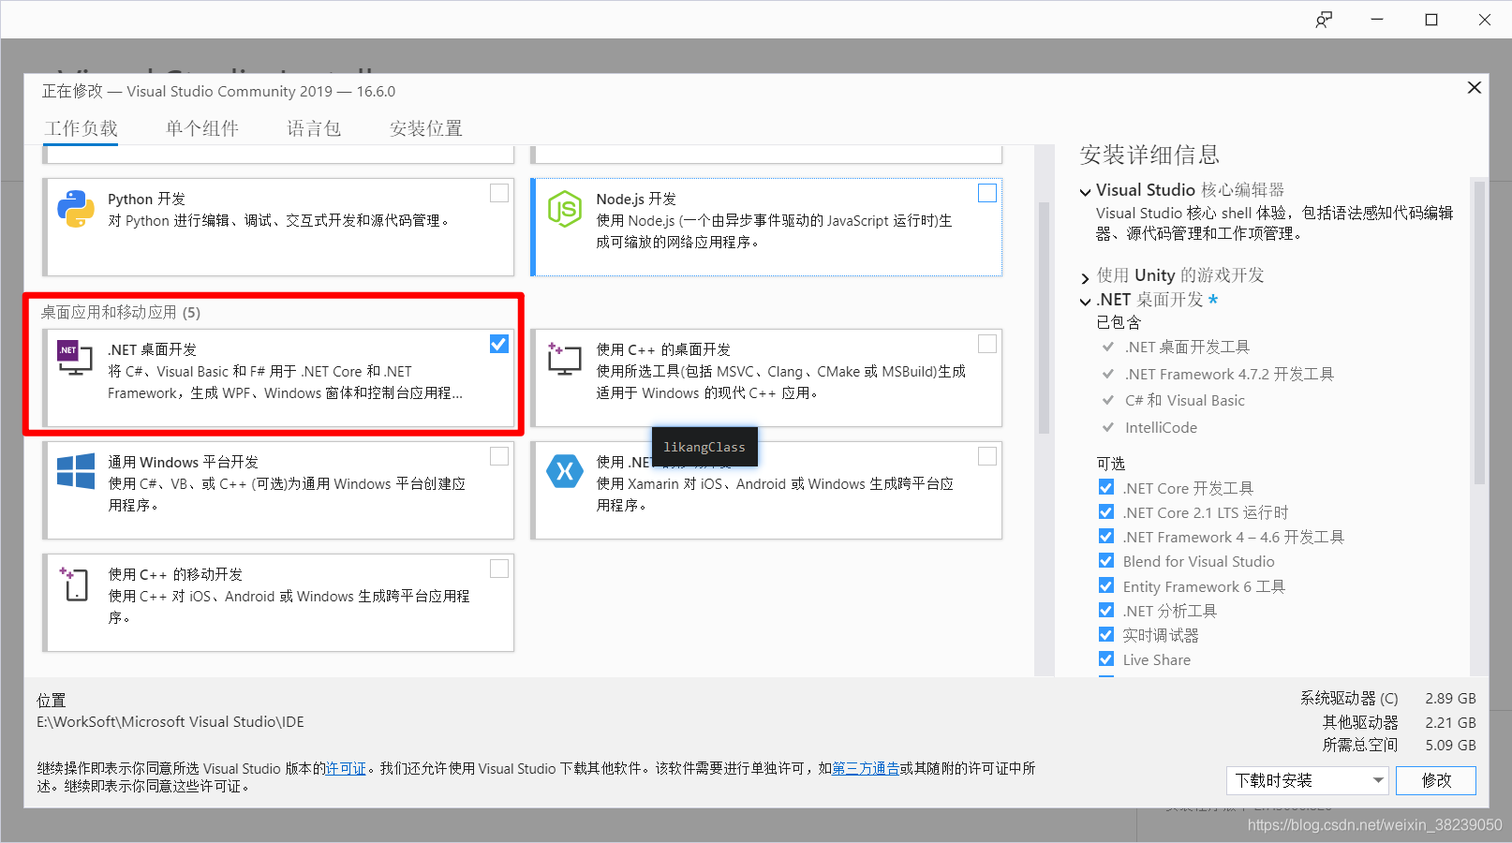This screenshot has width=1512, height=843.
Task: Maximize the Visual Studio Installer window
Action: pos(1431,20)
